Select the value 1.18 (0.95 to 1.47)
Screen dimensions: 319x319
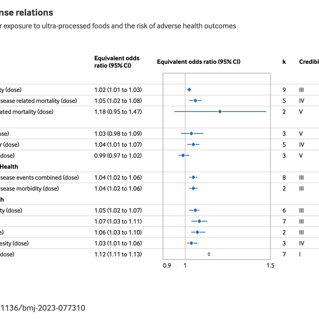(118, 112)
